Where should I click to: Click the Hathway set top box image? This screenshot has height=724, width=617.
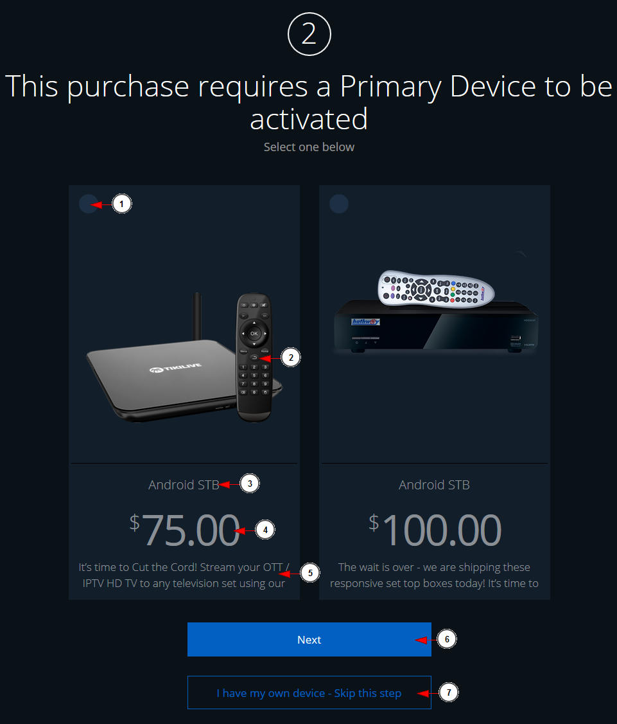435,312
